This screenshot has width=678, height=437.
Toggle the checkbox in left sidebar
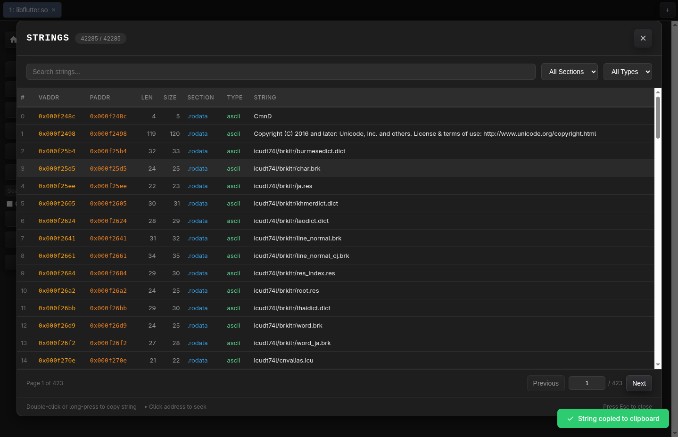(x=9, y=204)
